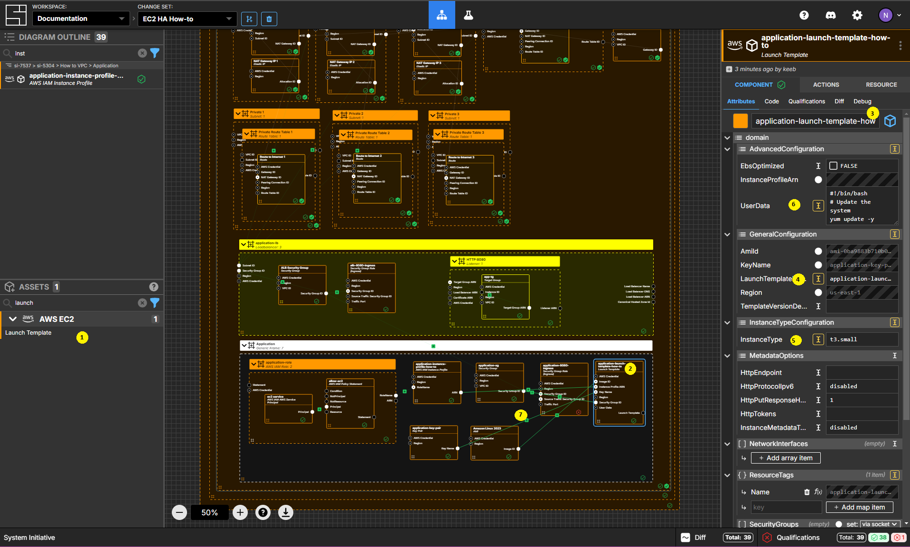This screenshot has height=547, width=910.
Task: Collapse the AdvancedConfiguration section
Action: (x=727, y=149)
